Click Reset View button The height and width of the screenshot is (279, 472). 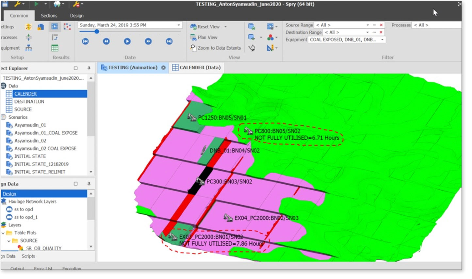[x=205, y=27]
